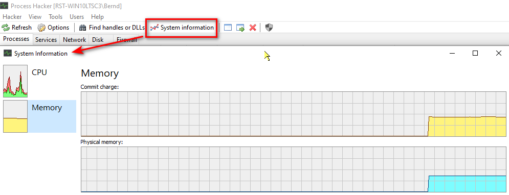
Task: Open System information from the toolbar
Action: pos(182,28)
